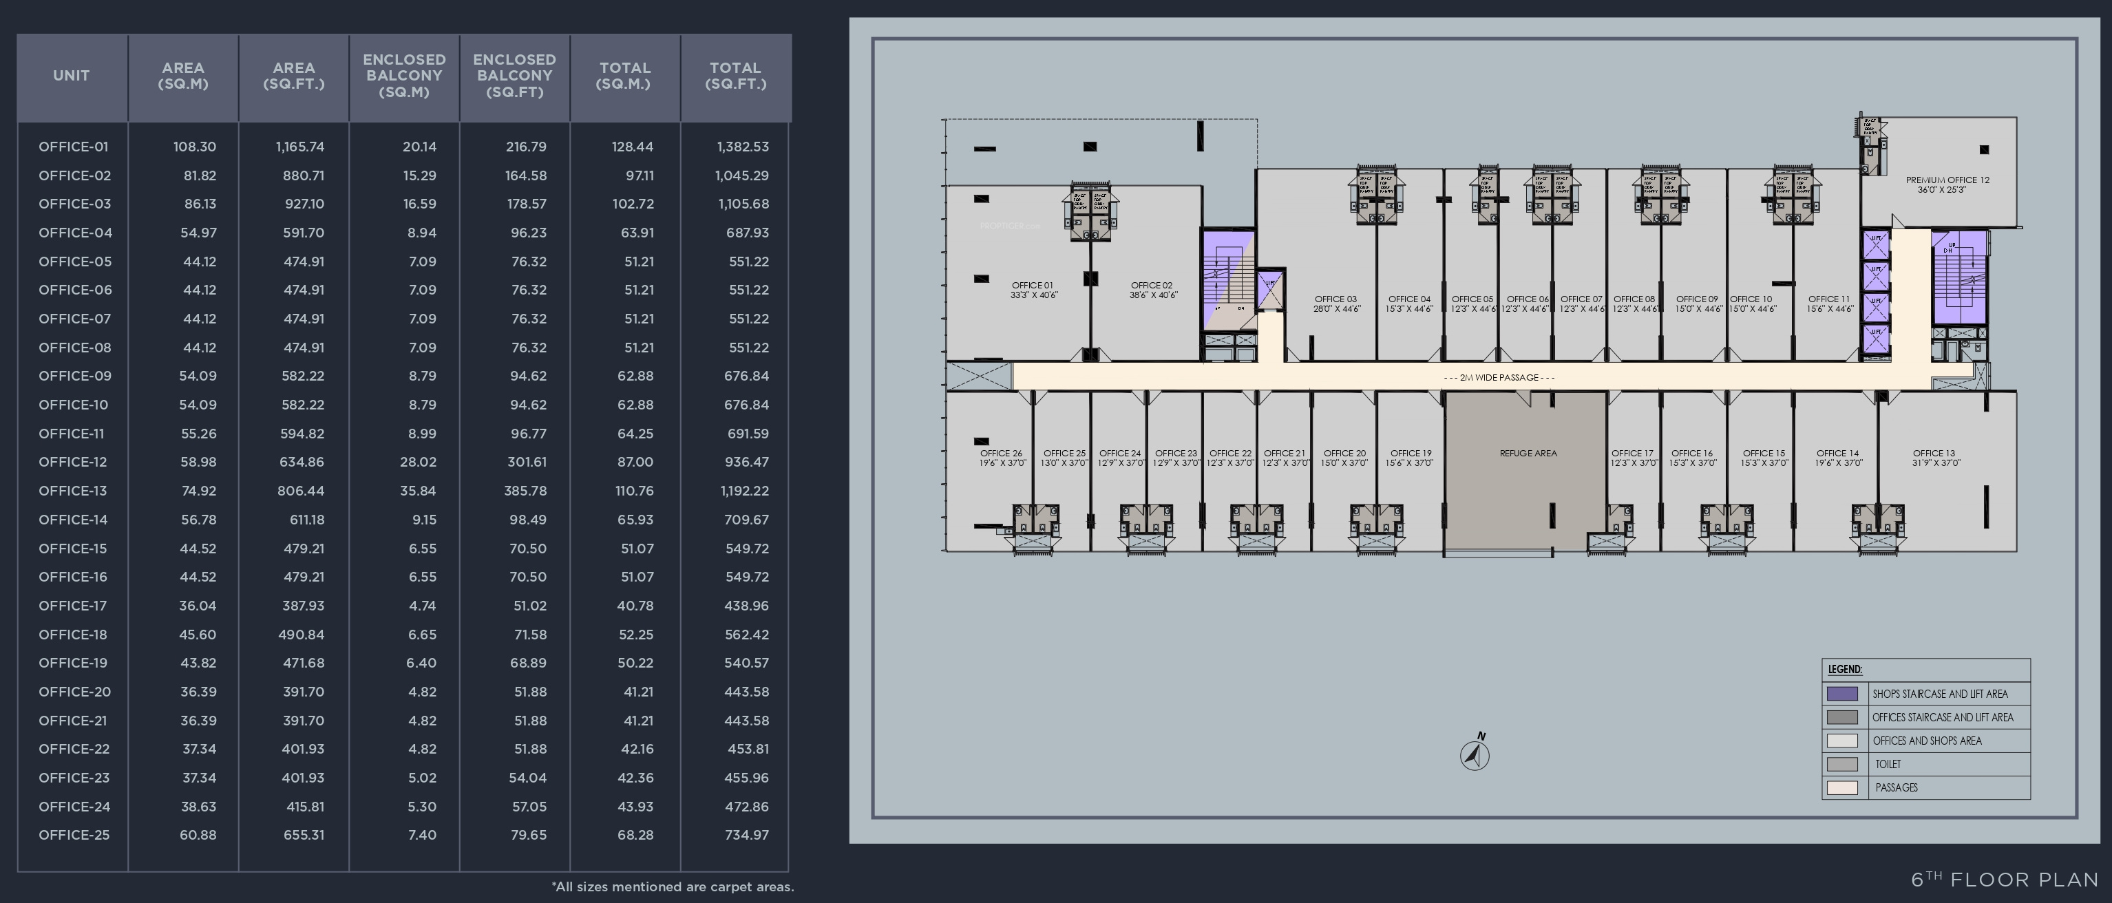Click the 2M Wide Passage label
Screen dimensions: 2112x903
pyautogui.click(x=1499, y=378)
